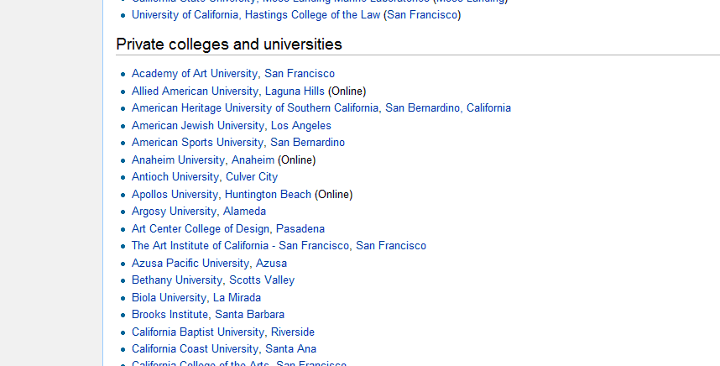Click the Brooks Institute link
Image resolution: width=720 pixels, height=366 pixels.
pyautogui.click(x=170, y=315)
